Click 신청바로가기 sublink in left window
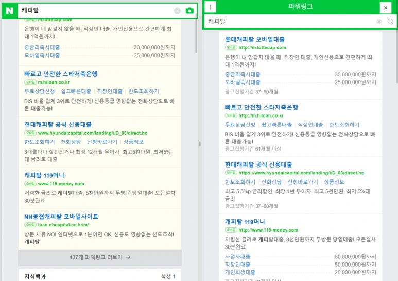 102,142
